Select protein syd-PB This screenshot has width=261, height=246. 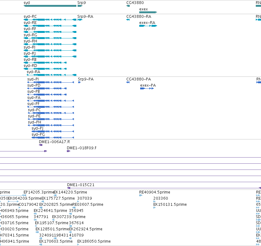pyautogui.click(x=47, y=95)
